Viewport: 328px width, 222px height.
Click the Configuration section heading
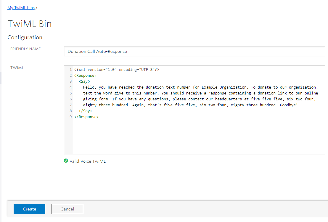coord(25,37)
